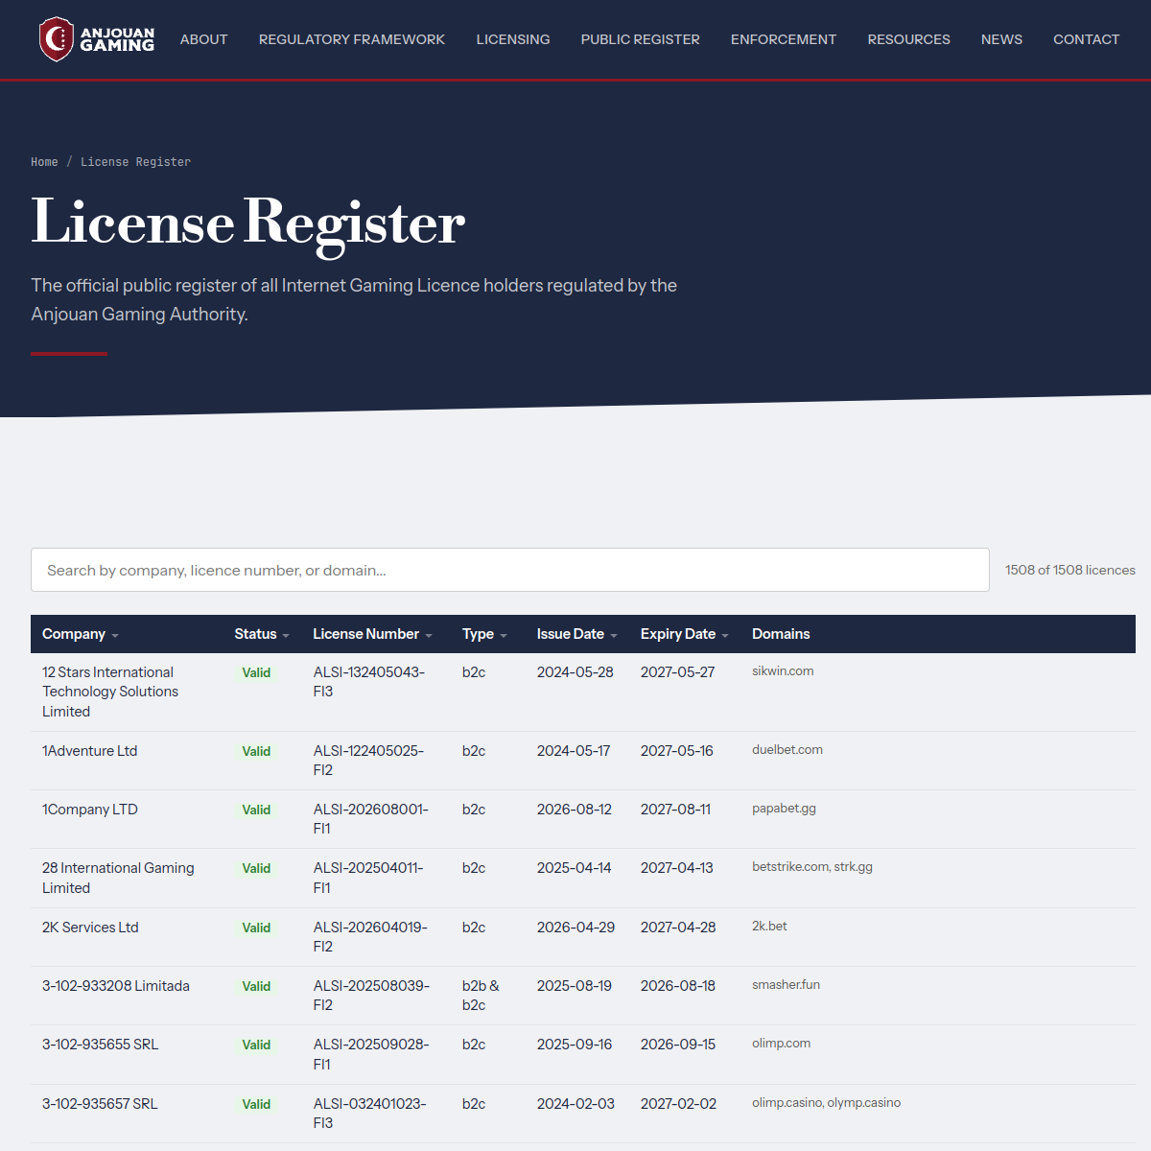This screenshot has height=1151, width=1151.
Task: Click the Anjouan Gaming shield logo
Action: (x=96, y=39)
